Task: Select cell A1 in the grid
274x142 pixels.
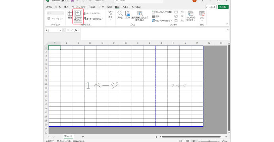Action: tap(55, 48)
